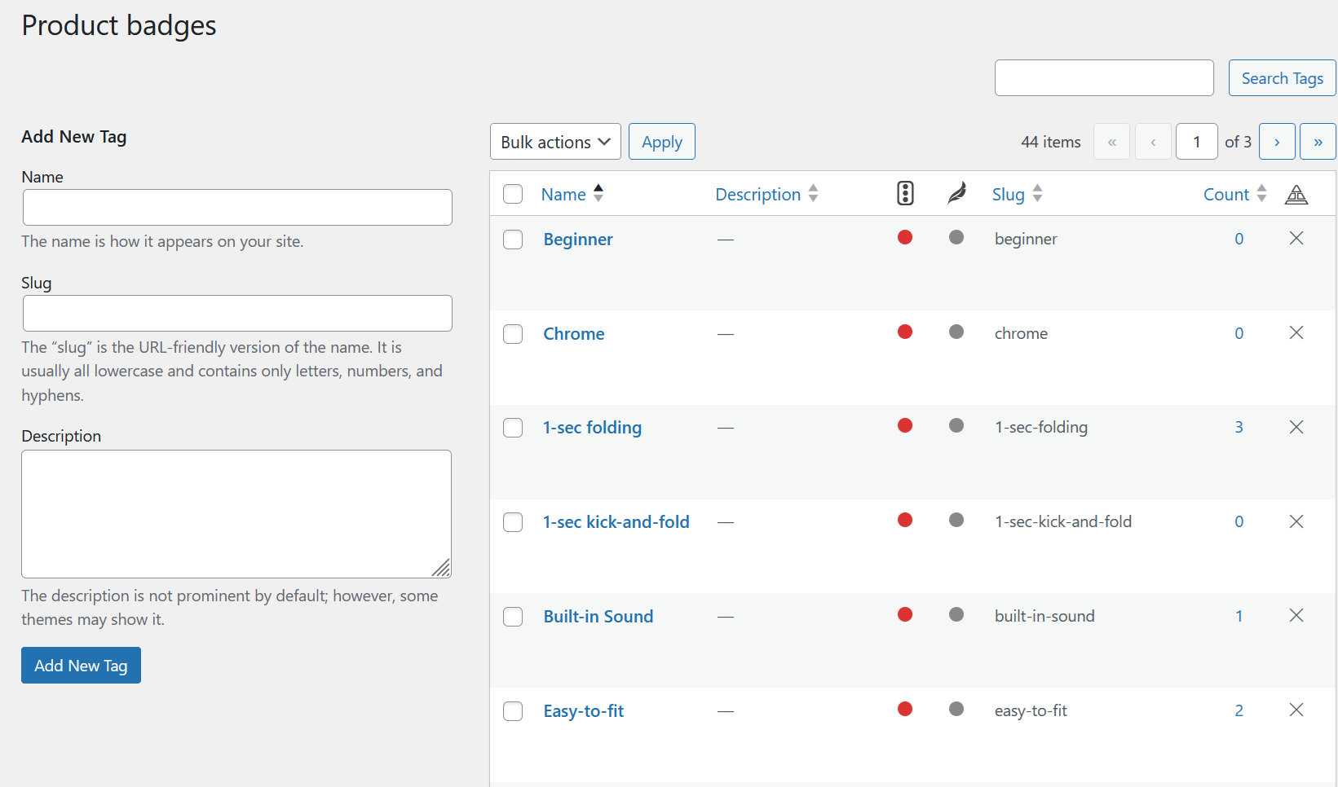Click the '44 items' count text
Screen dimensions: 1338x787
pos(1051,142)
